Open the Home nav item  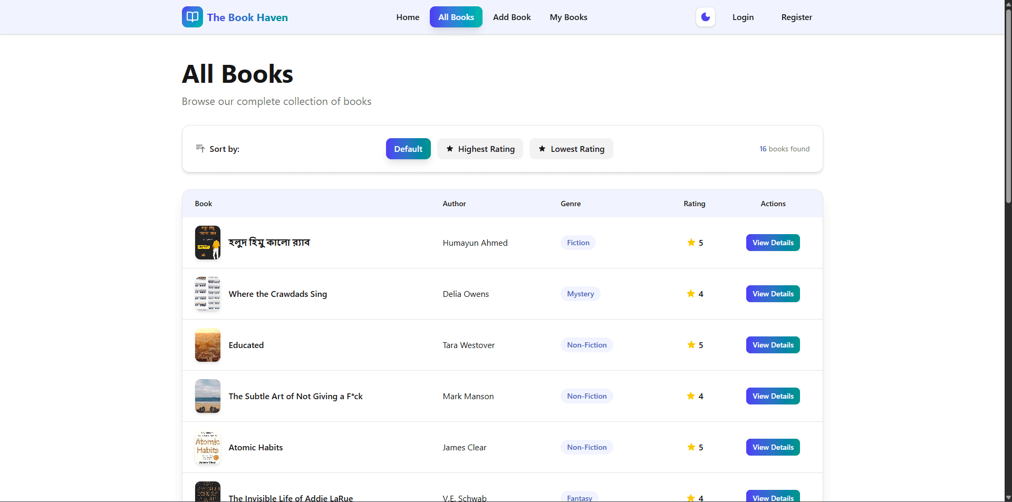pyautogui.click(x=408, y=17)
